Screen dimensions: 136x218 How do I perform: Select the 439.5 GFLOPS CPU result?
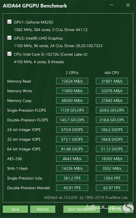pos(112,110)
